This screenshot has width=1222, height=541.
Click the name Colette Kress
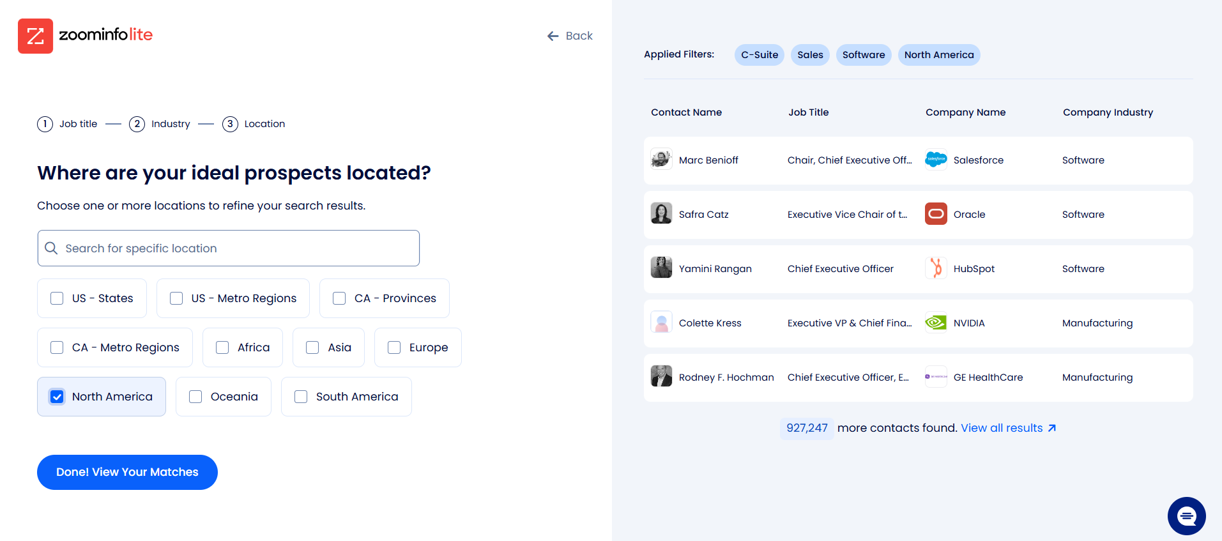pyautogui.click(x=710, y=323)
